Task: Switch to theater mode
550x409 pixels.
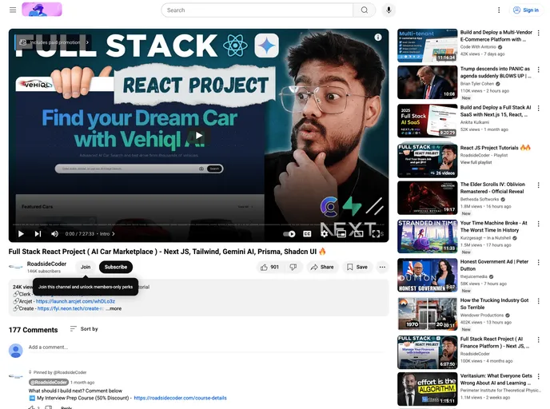Action: click(x=358, y=234)
